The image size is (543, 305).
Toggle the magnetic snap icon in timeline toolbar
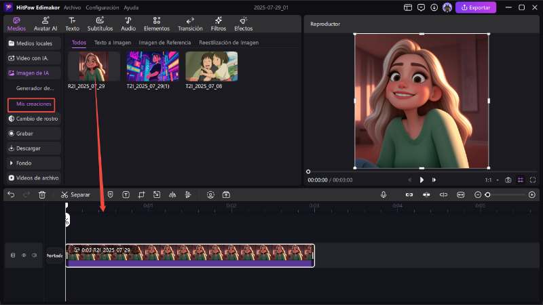tap(426, 195)
